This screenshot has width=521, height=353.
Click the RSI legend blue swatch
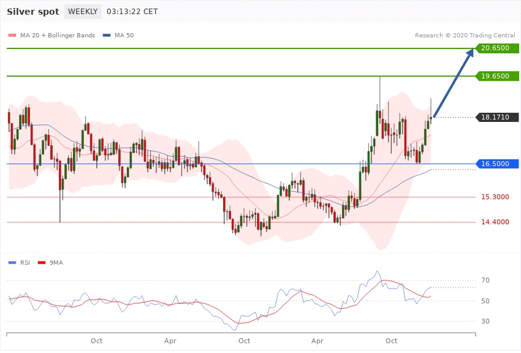12,263
